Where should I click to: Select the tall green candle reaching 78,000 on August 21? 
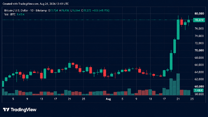pyautogui.click(x=178, y=29)
